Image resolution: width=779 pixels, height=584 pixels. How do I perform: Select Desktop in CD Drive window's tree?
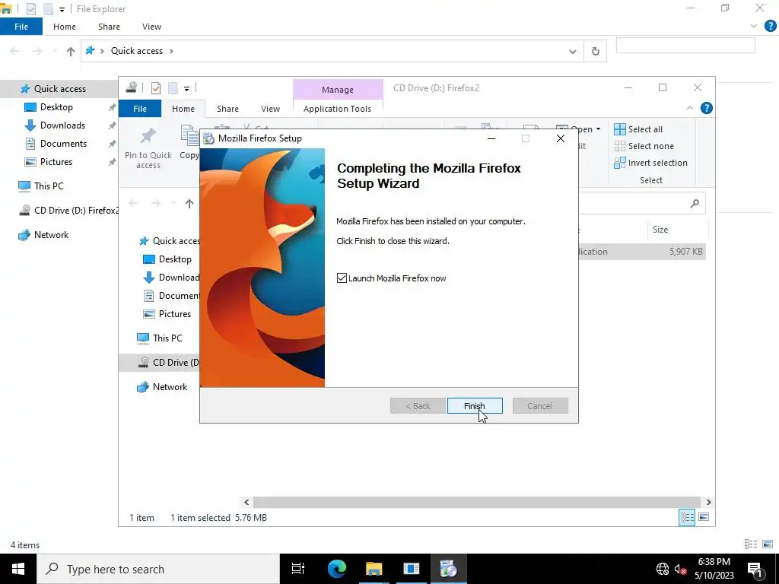(175, 259)
